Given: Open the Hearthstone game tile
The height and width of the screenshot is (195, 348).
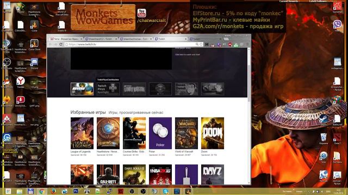Looking at the screenshot, I should point(108,133).
